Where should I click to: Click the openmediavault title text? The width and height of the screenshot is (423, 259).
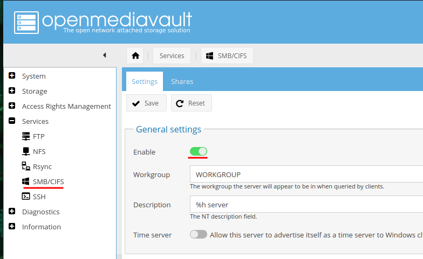coord(117,19)
